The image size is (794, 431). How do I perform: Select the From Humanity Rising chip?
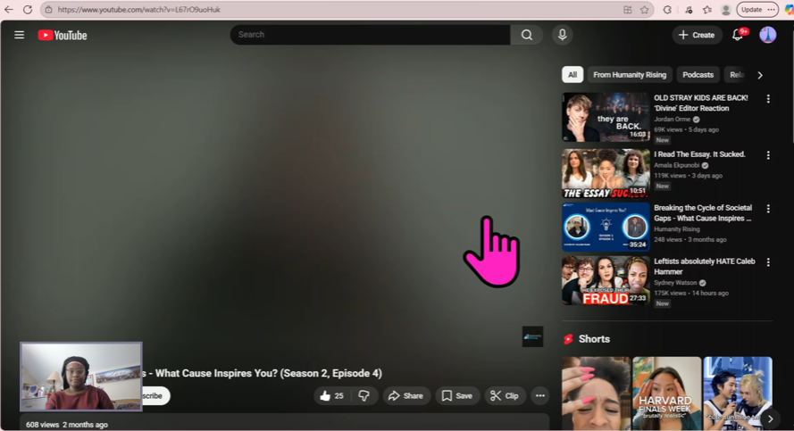(630, 75)
